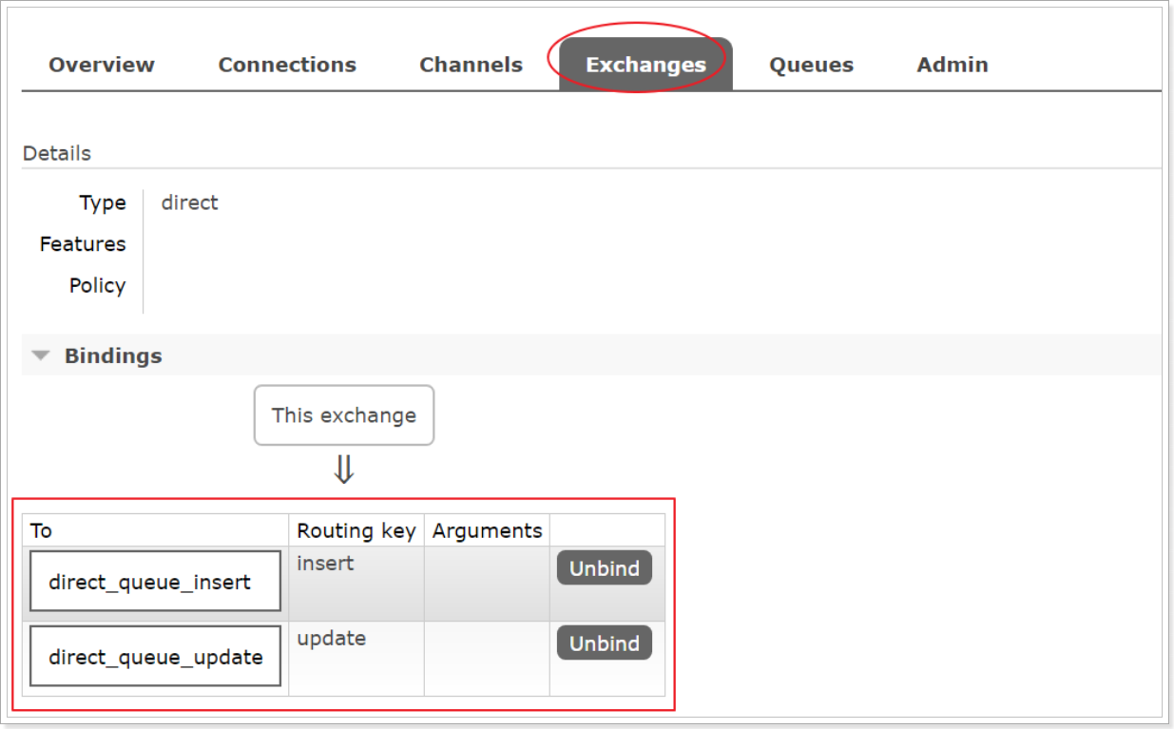Open the direct_queue_insert queue link
The width and height of the screenshot is (1174, 729).
[156, 582]
